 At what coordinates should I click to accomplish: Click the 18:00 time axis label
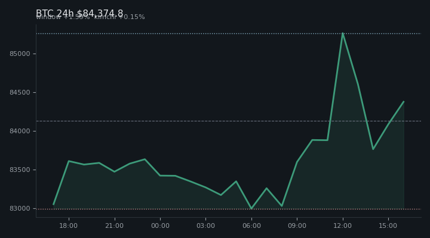(69, 226)
